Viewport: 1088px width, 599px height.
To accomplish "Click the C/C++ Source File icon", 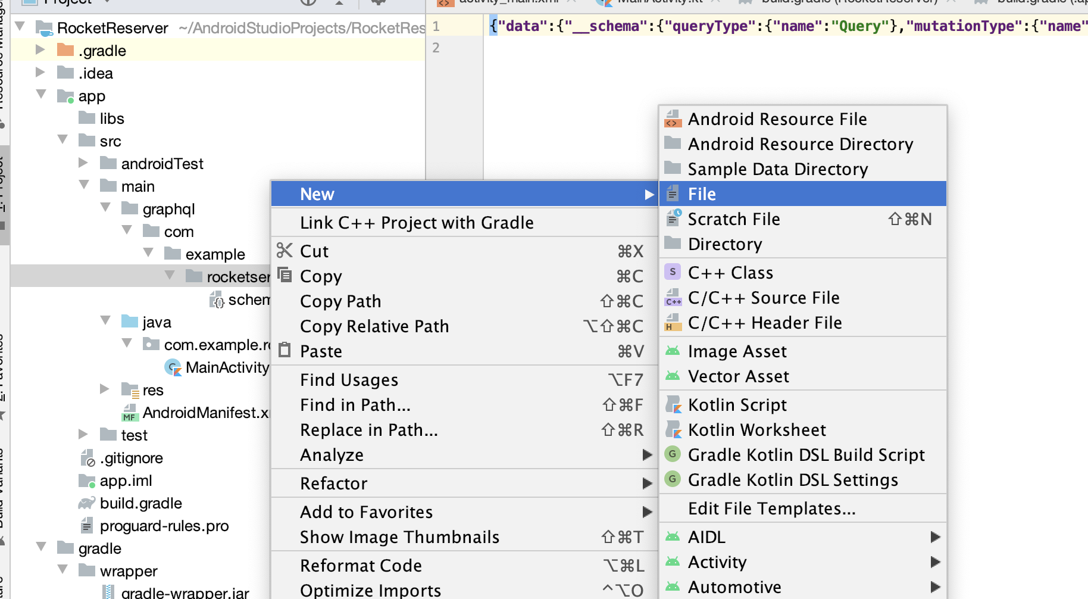I will pyautogui.click(x=673, y=297).
